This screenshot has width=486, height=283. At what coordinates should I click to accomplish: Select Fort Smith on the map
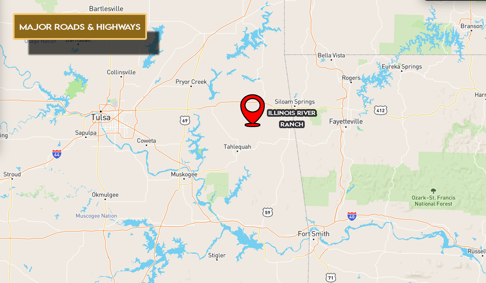314,234
